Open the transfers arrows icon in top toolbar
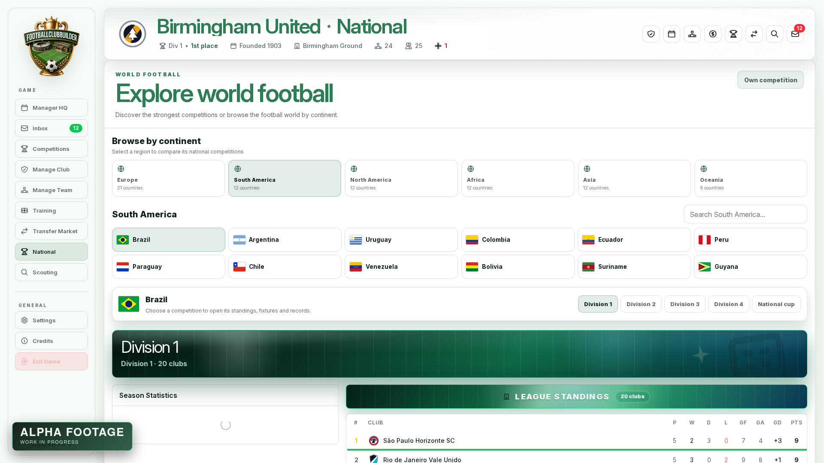Screen dimensions: 824x463 click(x=754, y=34)
